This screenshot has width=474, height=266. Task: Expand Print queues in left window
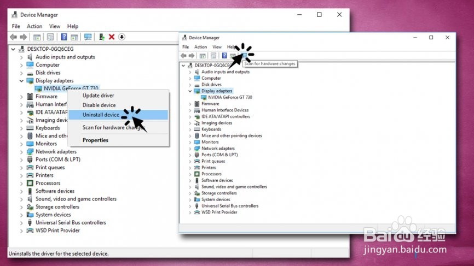(x=21, y=168)
